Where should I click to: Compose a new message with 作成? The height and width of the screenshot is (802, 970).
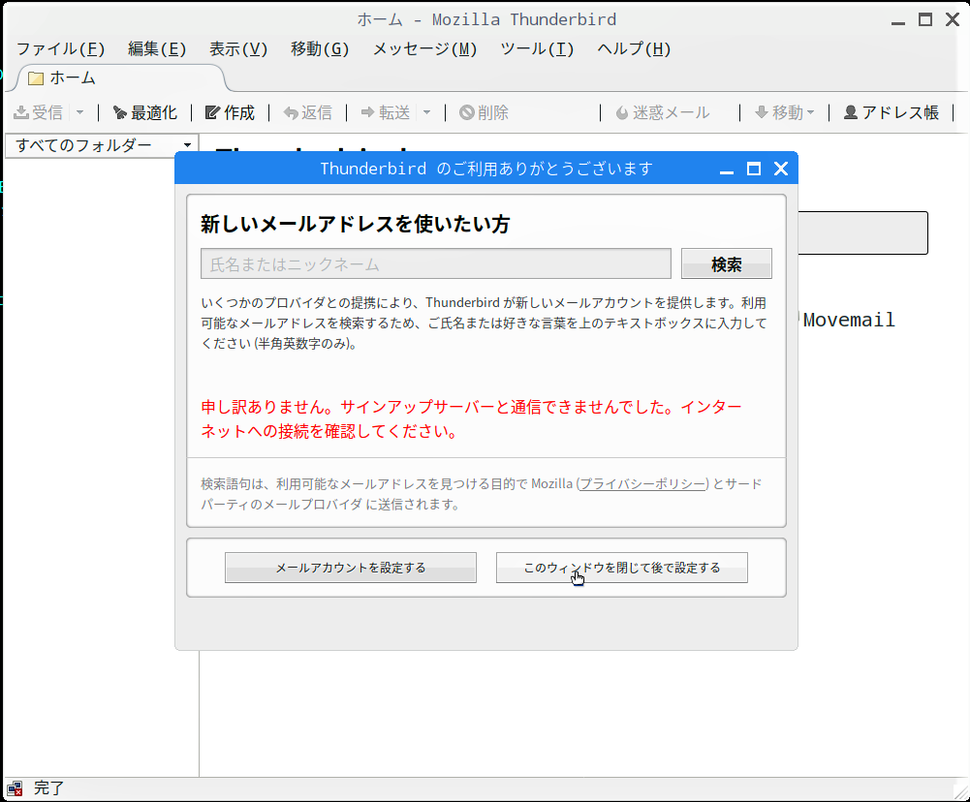tap(230, 112)
